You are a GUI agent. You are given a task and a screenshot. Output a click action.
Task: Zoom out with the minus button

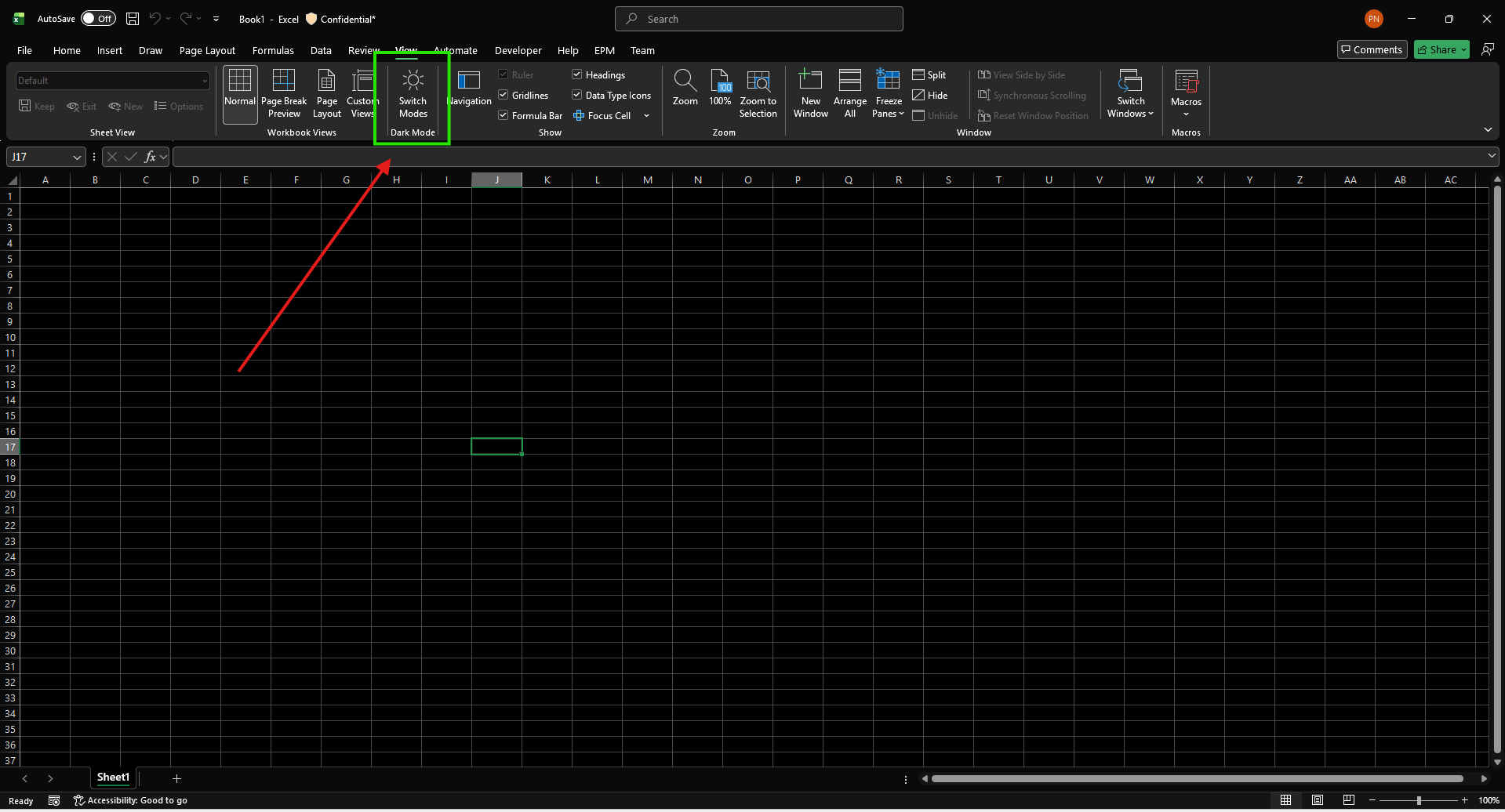(x=1372, y=800)
